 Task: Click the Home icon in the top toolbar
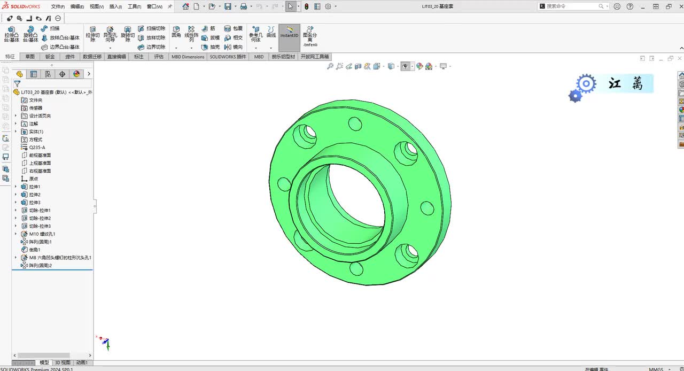185,6
